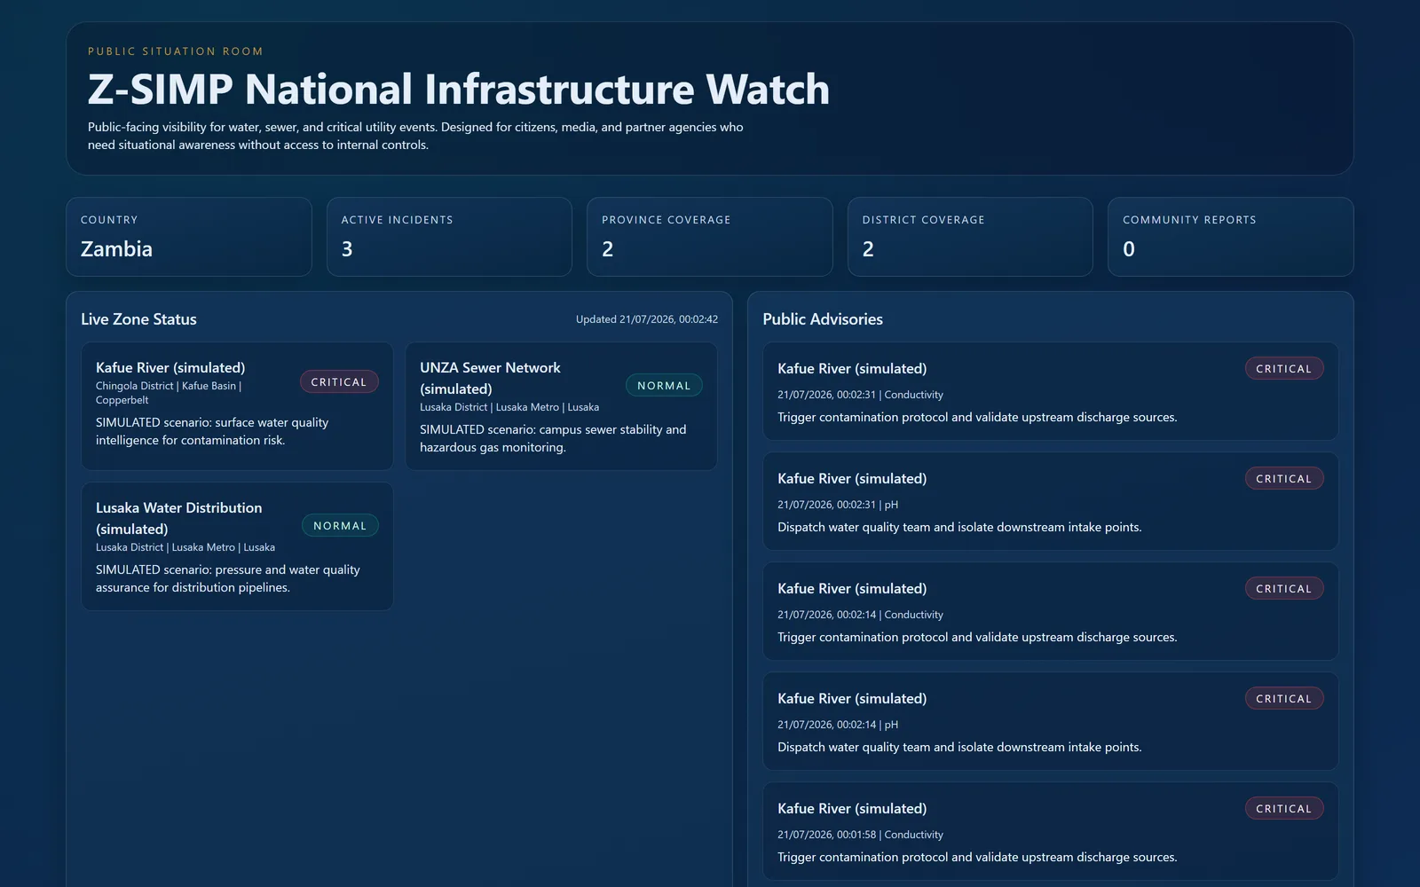Click the value '2' under Province Coverage
The height and width of the screenshot is (887, 1420).
pos(608,249)
